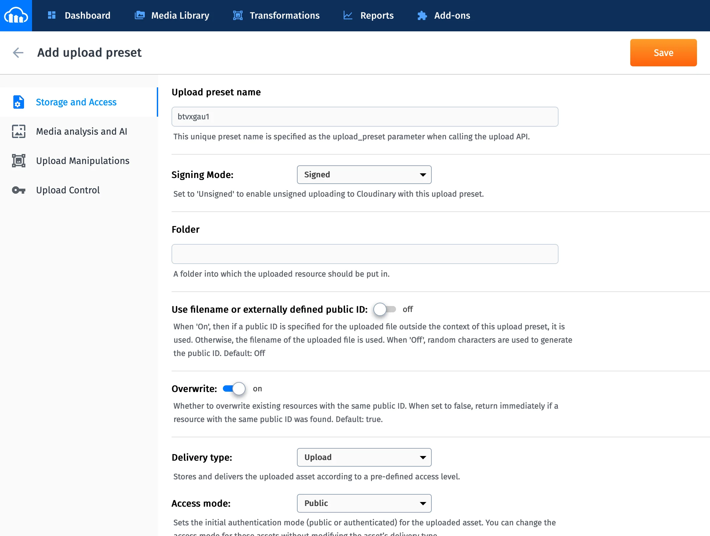Click the Cloudinary cloud logo
Viewport: 710px width, 536px height.
(x=16, y=15)
